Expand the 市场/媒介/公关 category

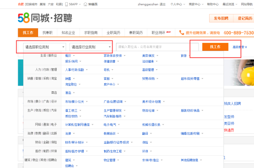click(x=76, y=102)
